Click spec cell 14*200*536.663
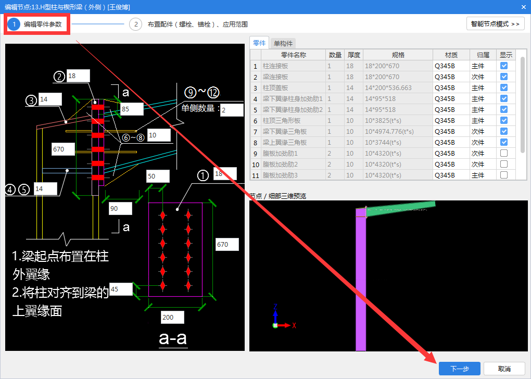 pos(398,87)
